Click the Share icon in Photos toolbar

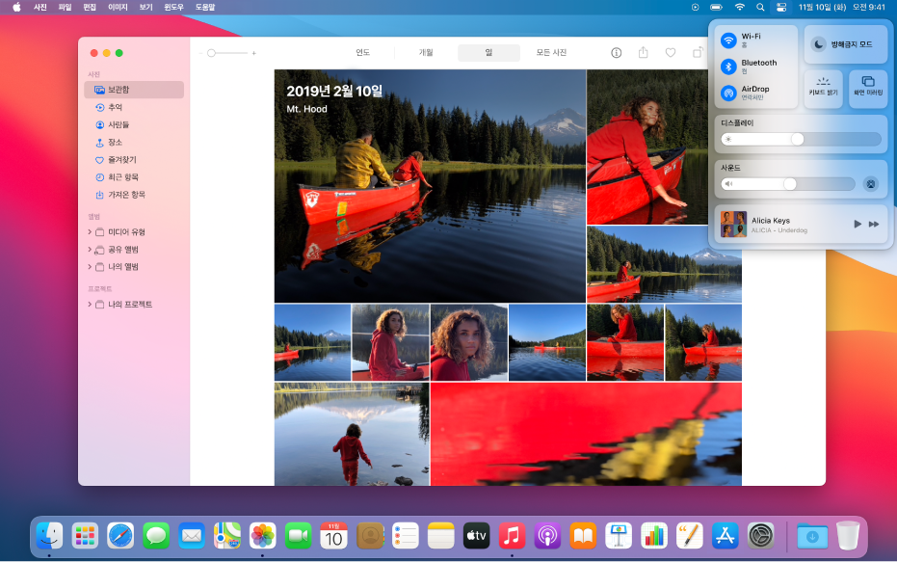(x=644, y=53)
